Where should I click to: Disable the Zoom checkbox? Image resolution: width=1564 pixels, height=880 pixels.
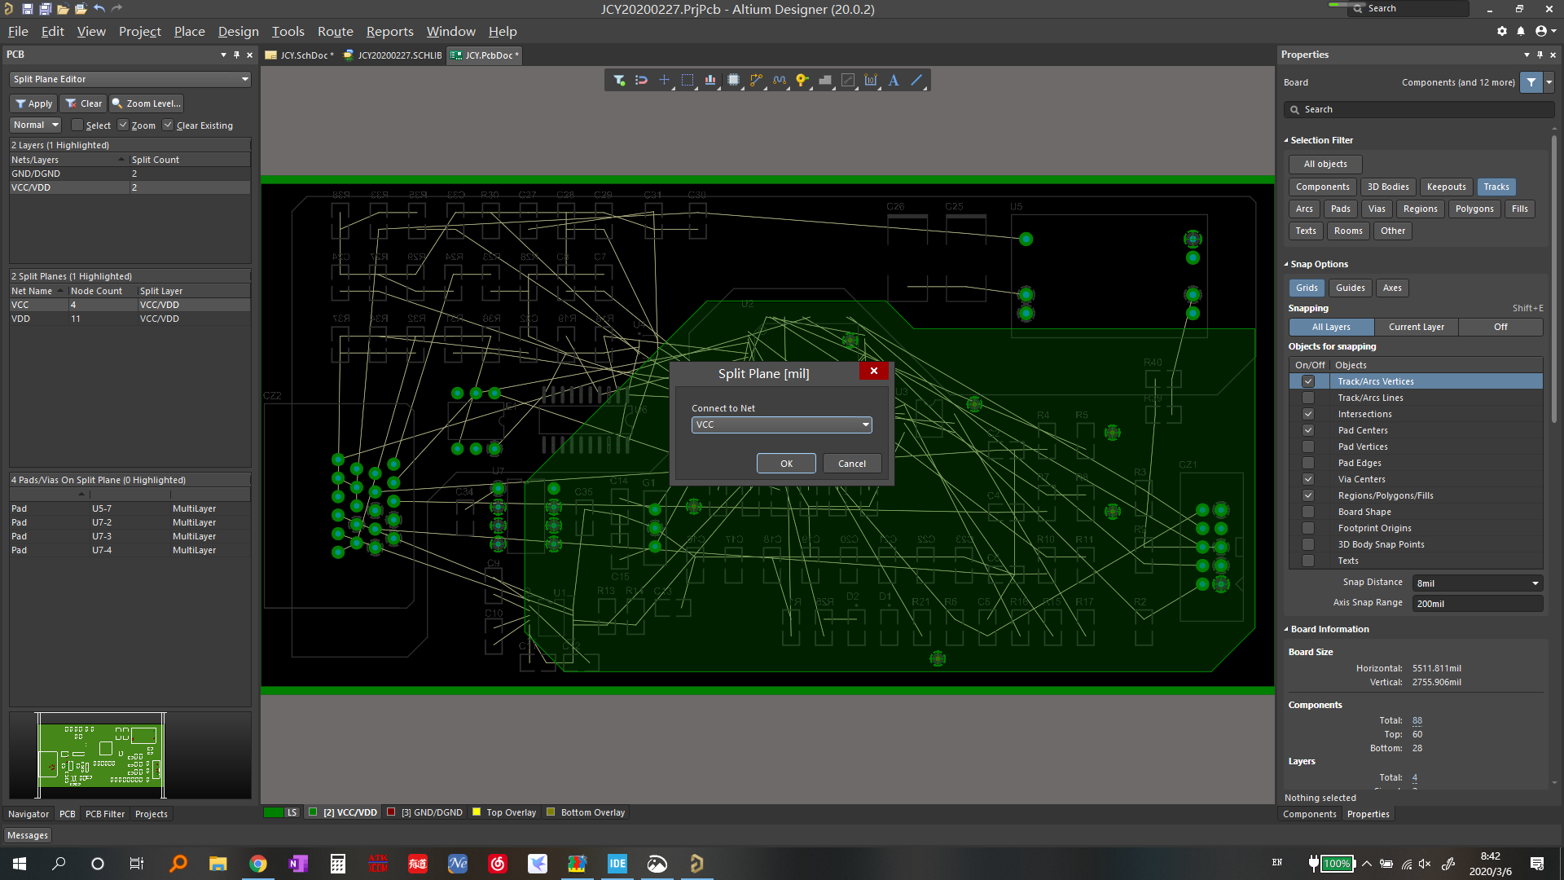[x=122, y=125]
